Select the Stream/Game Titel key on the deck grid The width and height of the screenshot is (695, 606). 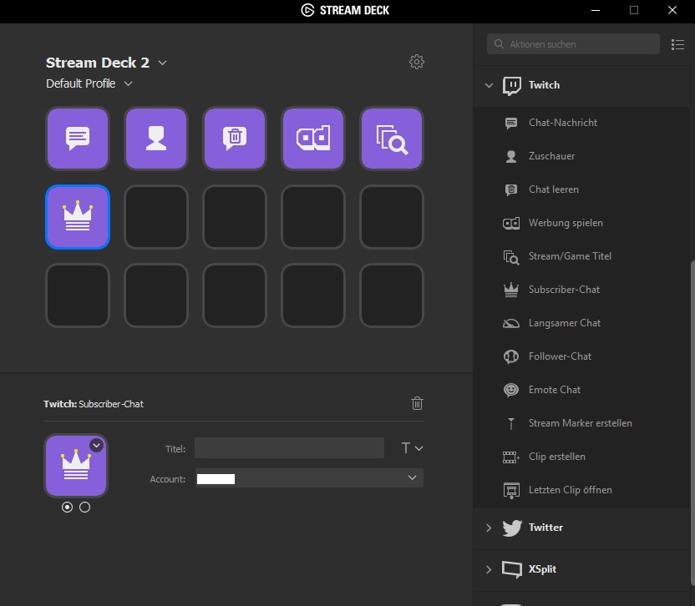pos(392,139)
